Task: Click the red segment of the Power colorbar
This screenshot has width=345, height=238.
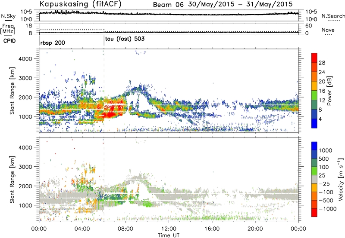Action: (314, 58)
